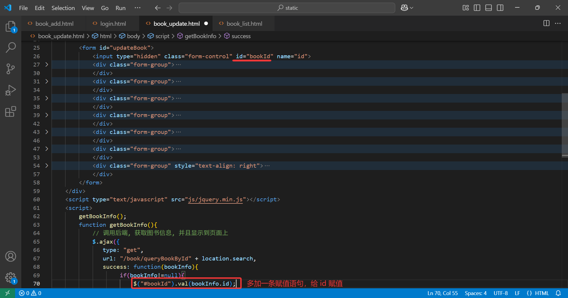Image resolution: width=568 pixels, height=298 pixels.
Task: Expand the folded div at line 54
Action: click(46, 166)
